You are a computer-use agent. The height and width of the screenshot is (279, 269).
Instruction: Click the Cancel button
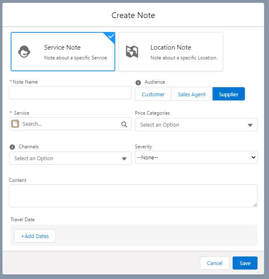point(215,263)
